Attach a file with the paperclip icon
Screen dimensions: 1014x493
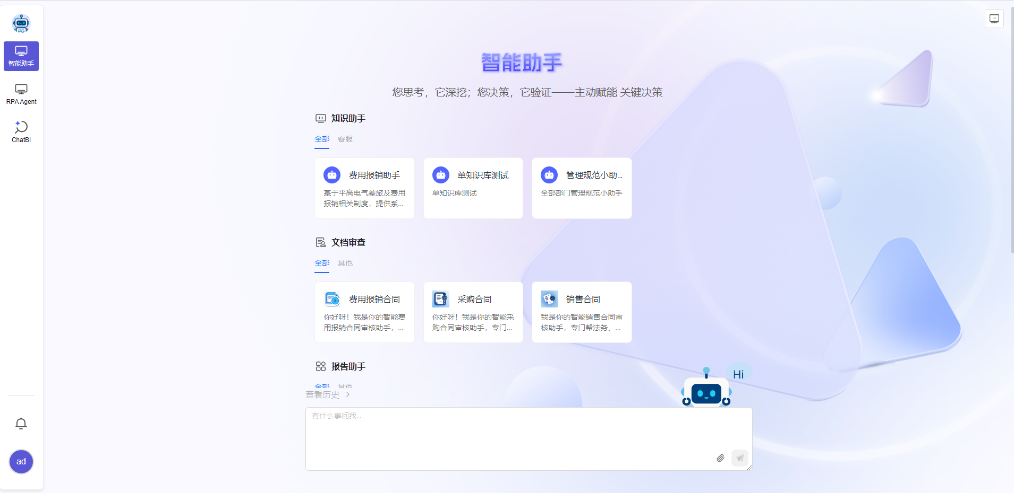[x=721, y=458]
